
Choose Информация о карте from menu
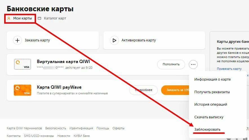coord(212,79)
